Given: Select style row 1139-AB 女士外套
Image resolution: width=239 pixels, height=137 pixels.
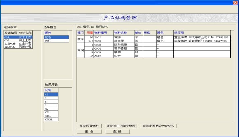Looking at the screenshot, I should click(x=18, y=44).
